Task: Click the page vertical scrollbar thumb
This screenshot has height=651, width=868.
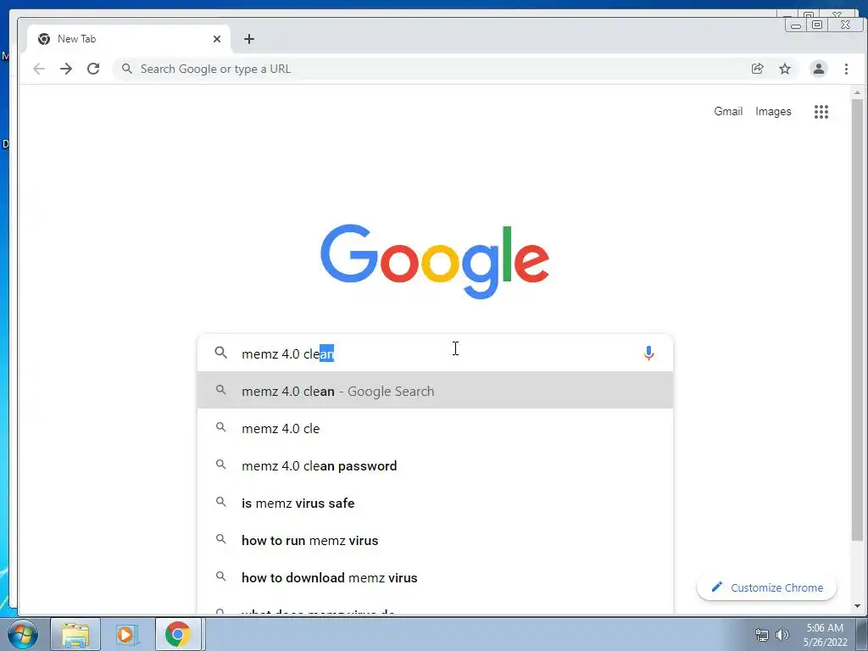Action: coord(857,320)
